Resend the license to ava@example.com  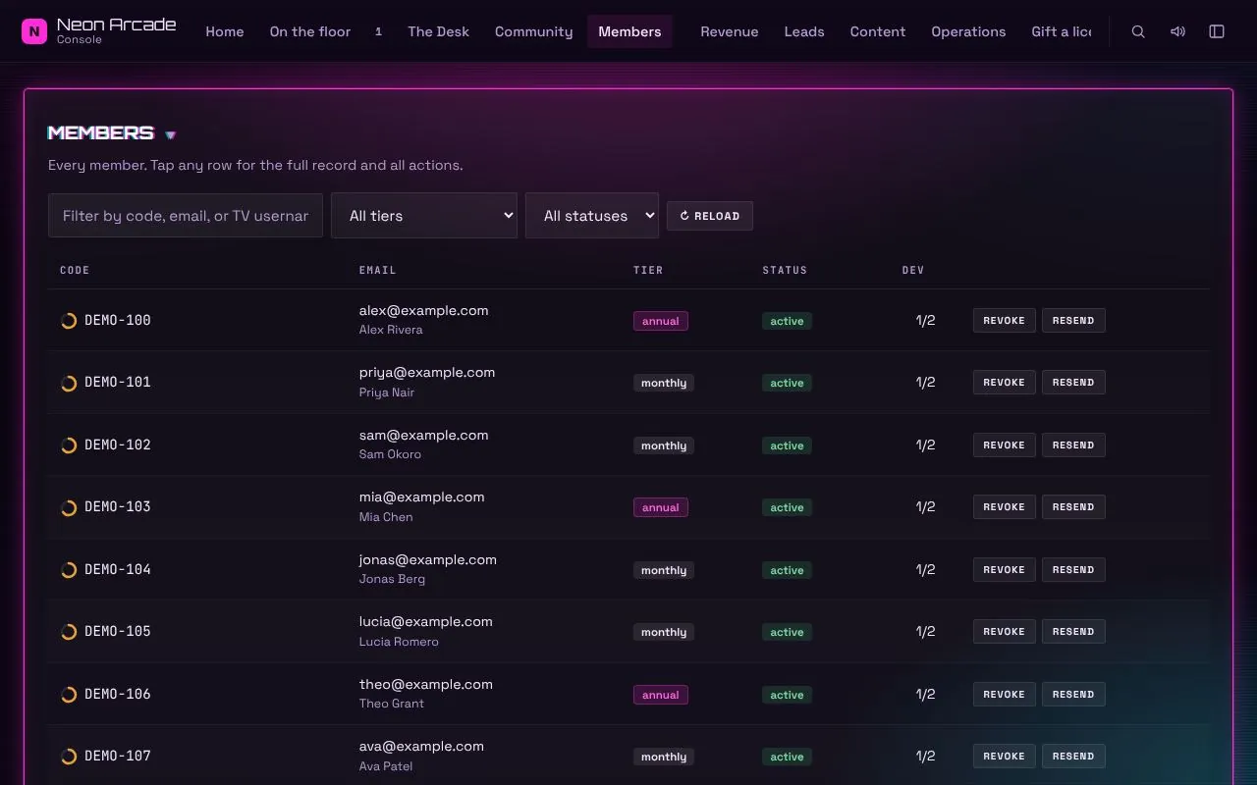click(x=1073, y=756)
